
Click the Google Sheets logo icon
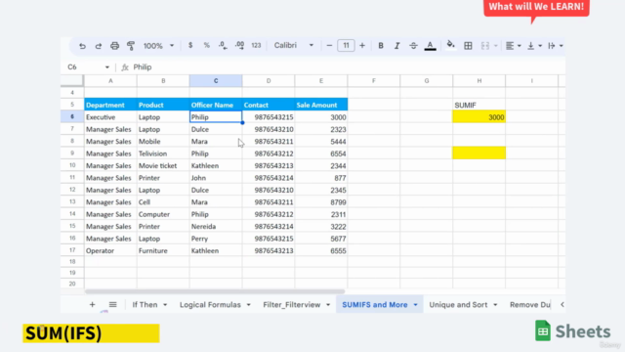click(x=543, y=330)
